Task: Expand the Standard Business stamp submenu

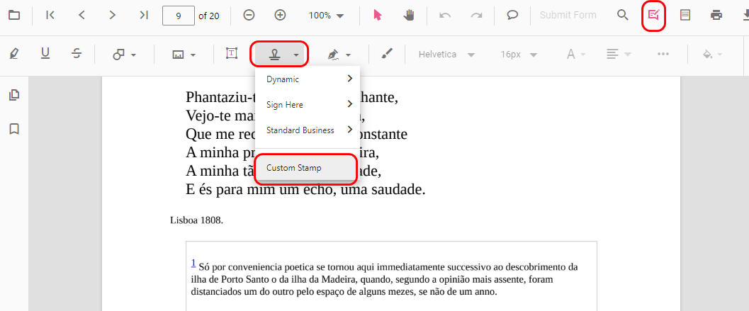Action: 308,130
